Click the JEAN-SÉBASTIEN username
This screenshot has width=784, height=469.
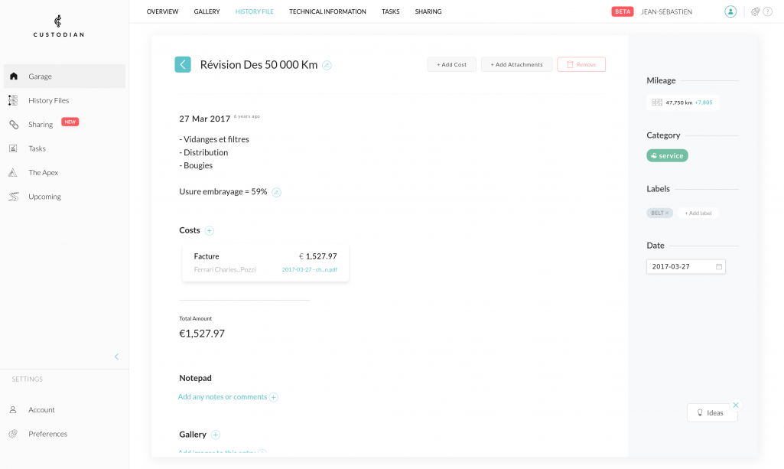click(666, 12)
